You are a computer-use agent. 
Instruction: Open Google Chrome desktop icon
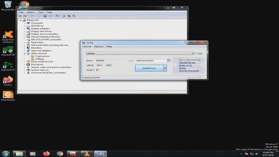[24, 3]
